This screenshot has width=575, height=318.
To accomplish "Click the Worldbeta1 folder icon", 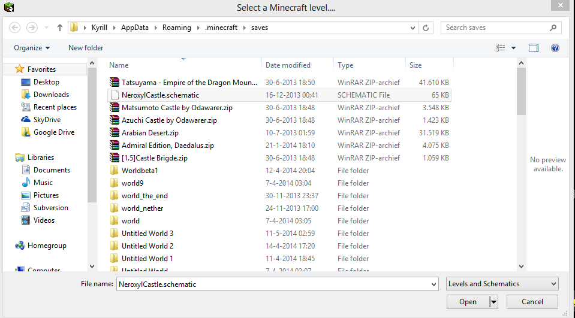I will (115, 170).
